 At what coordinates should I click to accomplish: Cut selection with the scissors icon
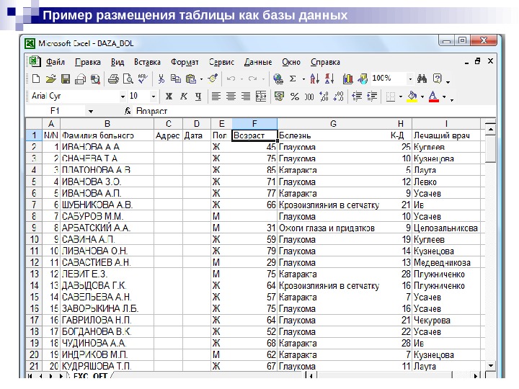pyautogui.click(x=161, y=79)
